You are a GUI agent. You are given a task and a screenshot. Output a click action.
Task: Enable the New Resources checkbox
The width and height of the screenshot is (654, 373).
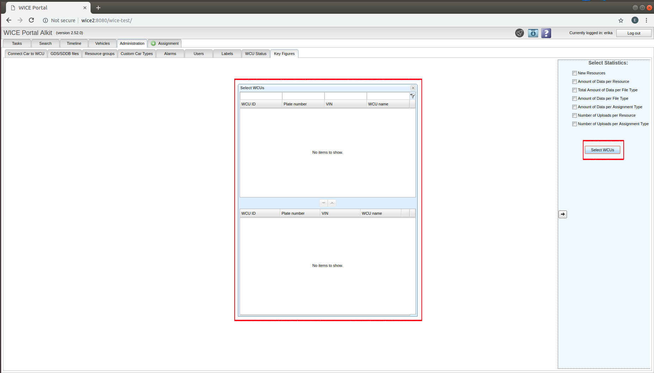(x=574, y=73)
